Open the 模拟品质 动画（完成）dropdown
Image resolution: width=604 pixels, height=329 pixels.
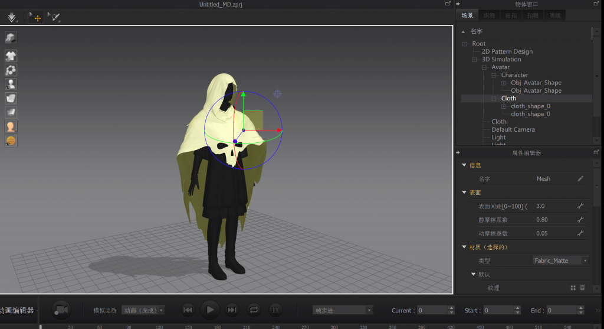coord(143,310)
